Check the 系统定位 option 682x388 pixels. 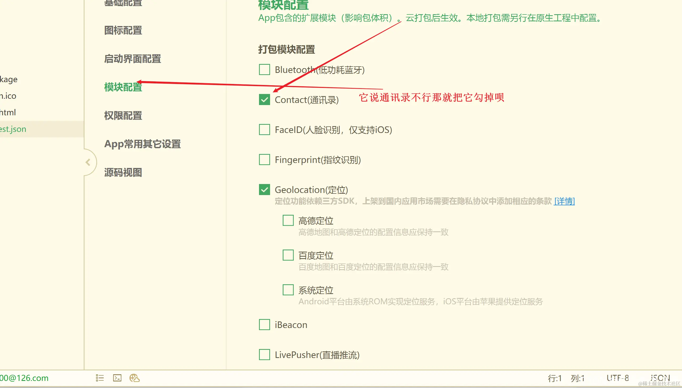click(x=288, y=290)
